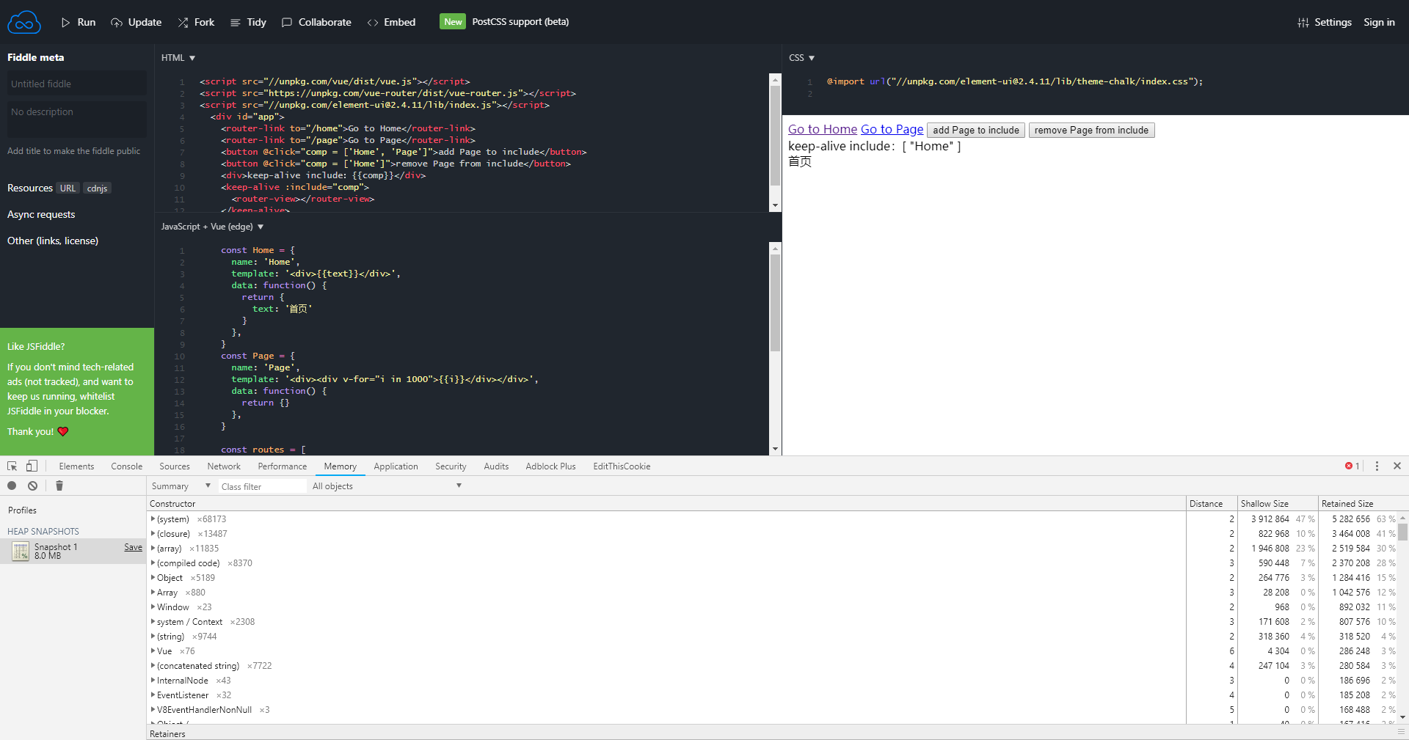Switch to the Performance tab
This screenshot has height=740, width=1409.
click(283, 466)
